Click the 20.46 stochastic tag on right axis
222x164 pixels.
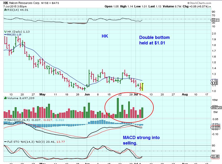pyautogui.click(x=215, y=156)
